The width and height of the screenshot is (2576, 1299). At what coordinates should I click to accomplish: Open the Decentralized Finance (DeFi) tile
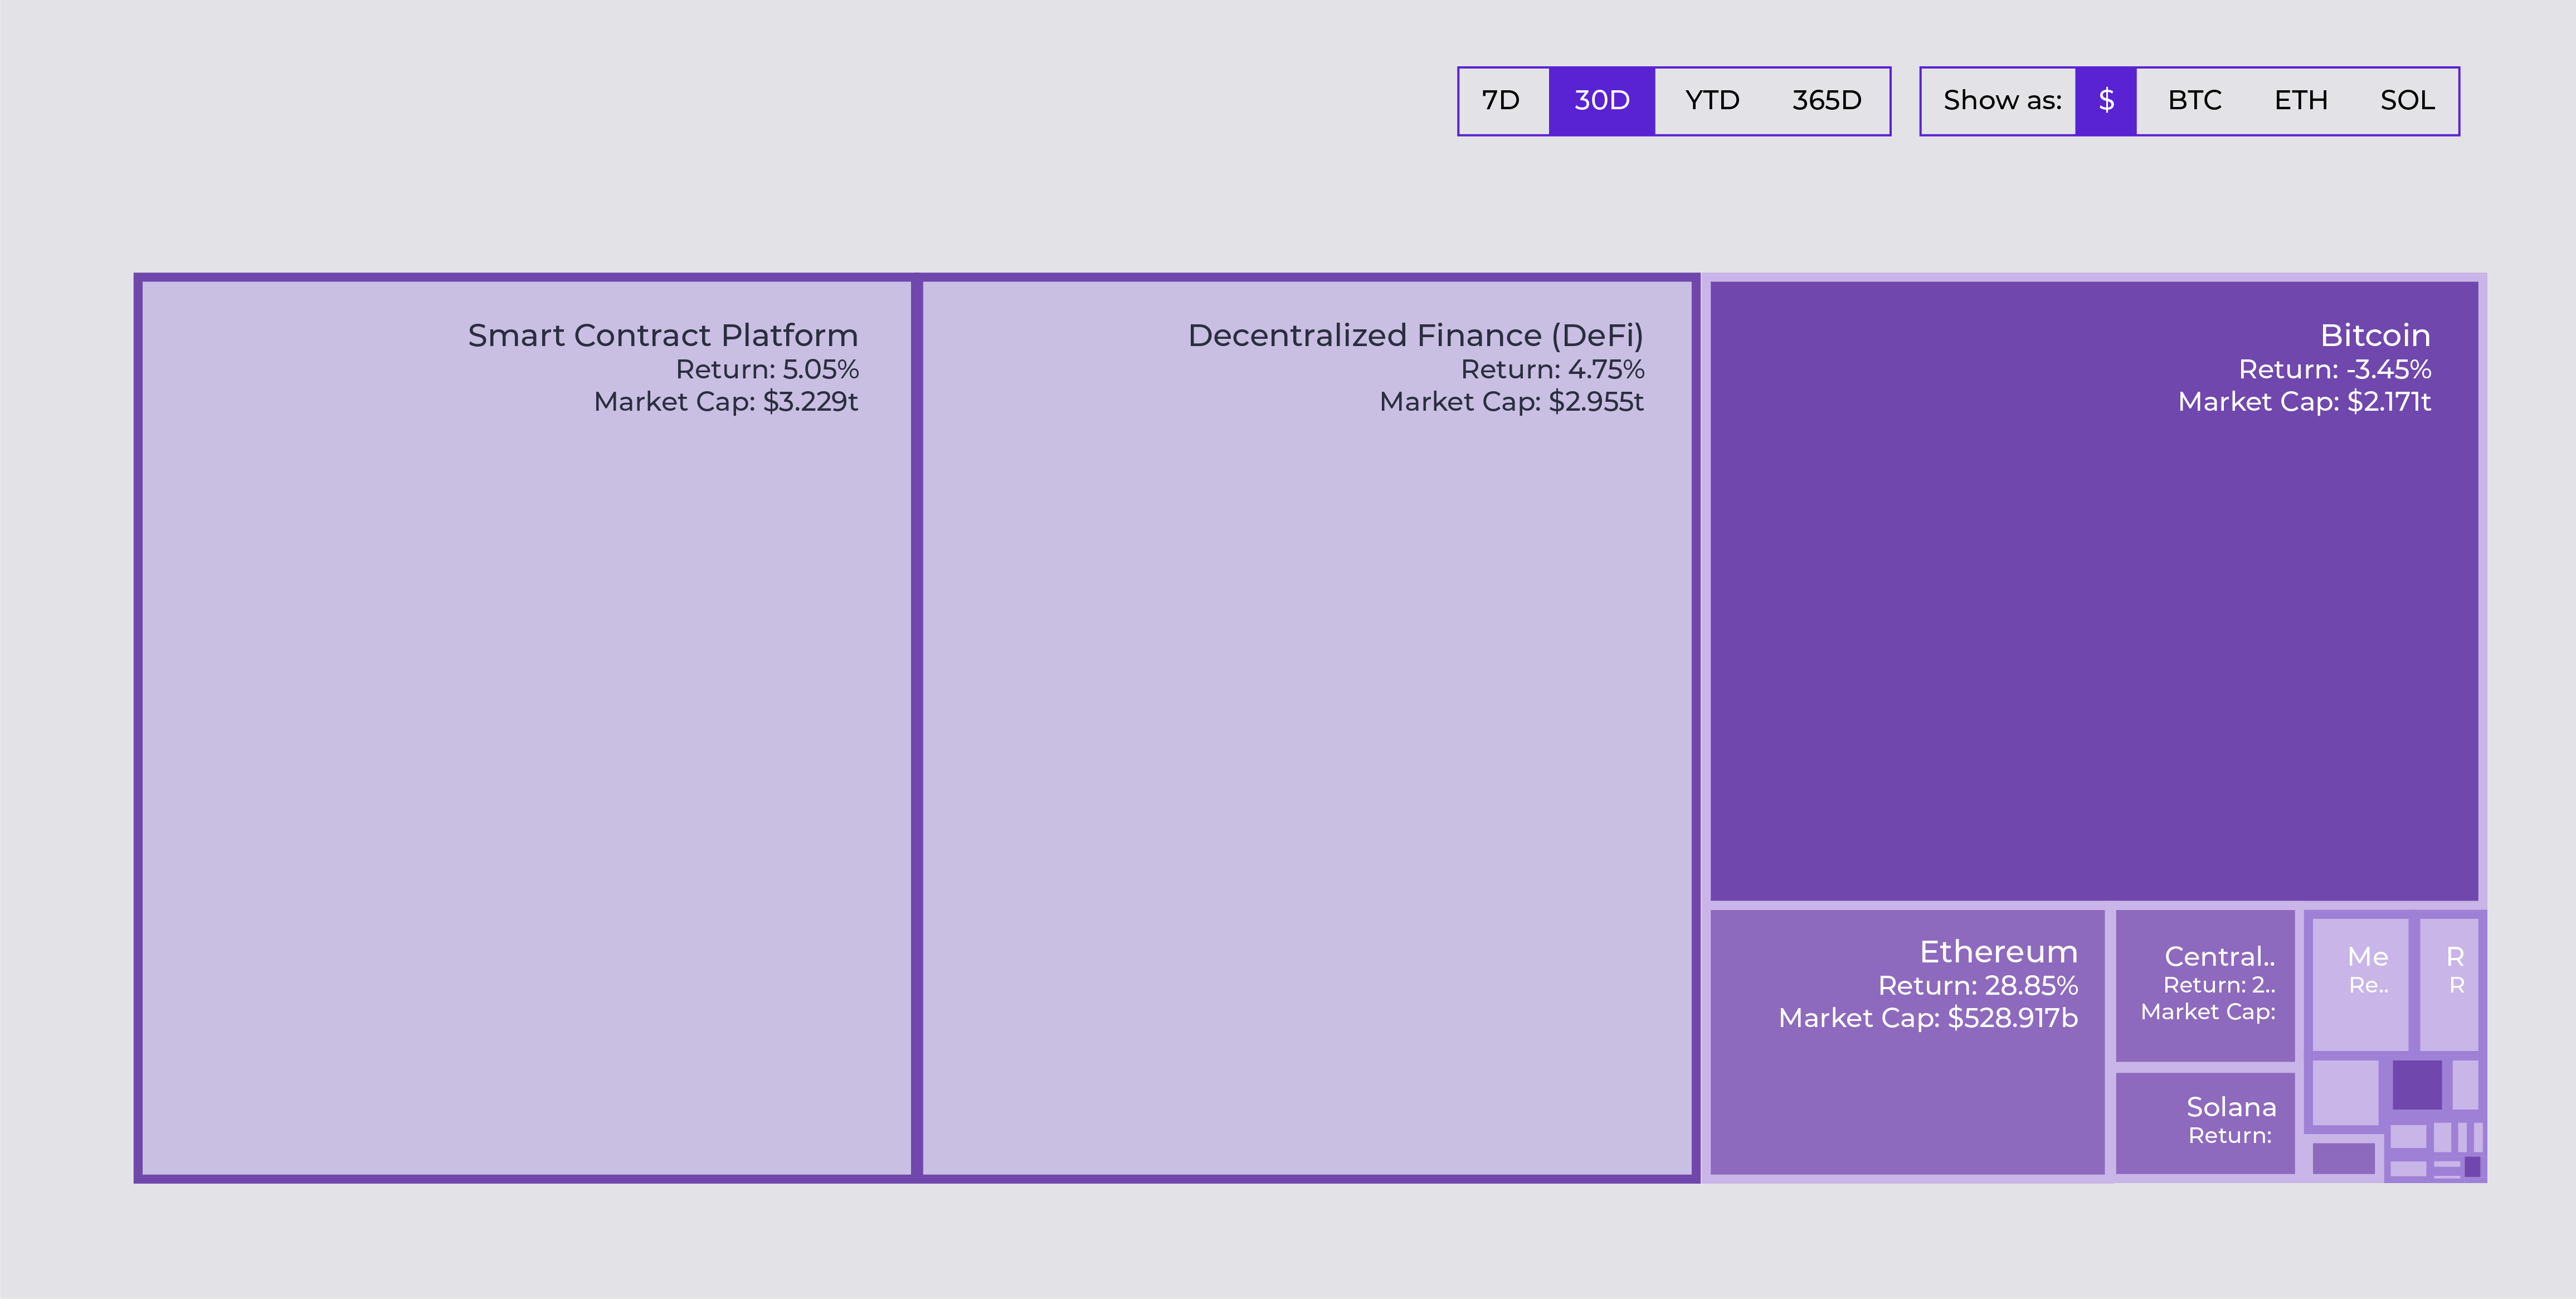pos(1306,727)
